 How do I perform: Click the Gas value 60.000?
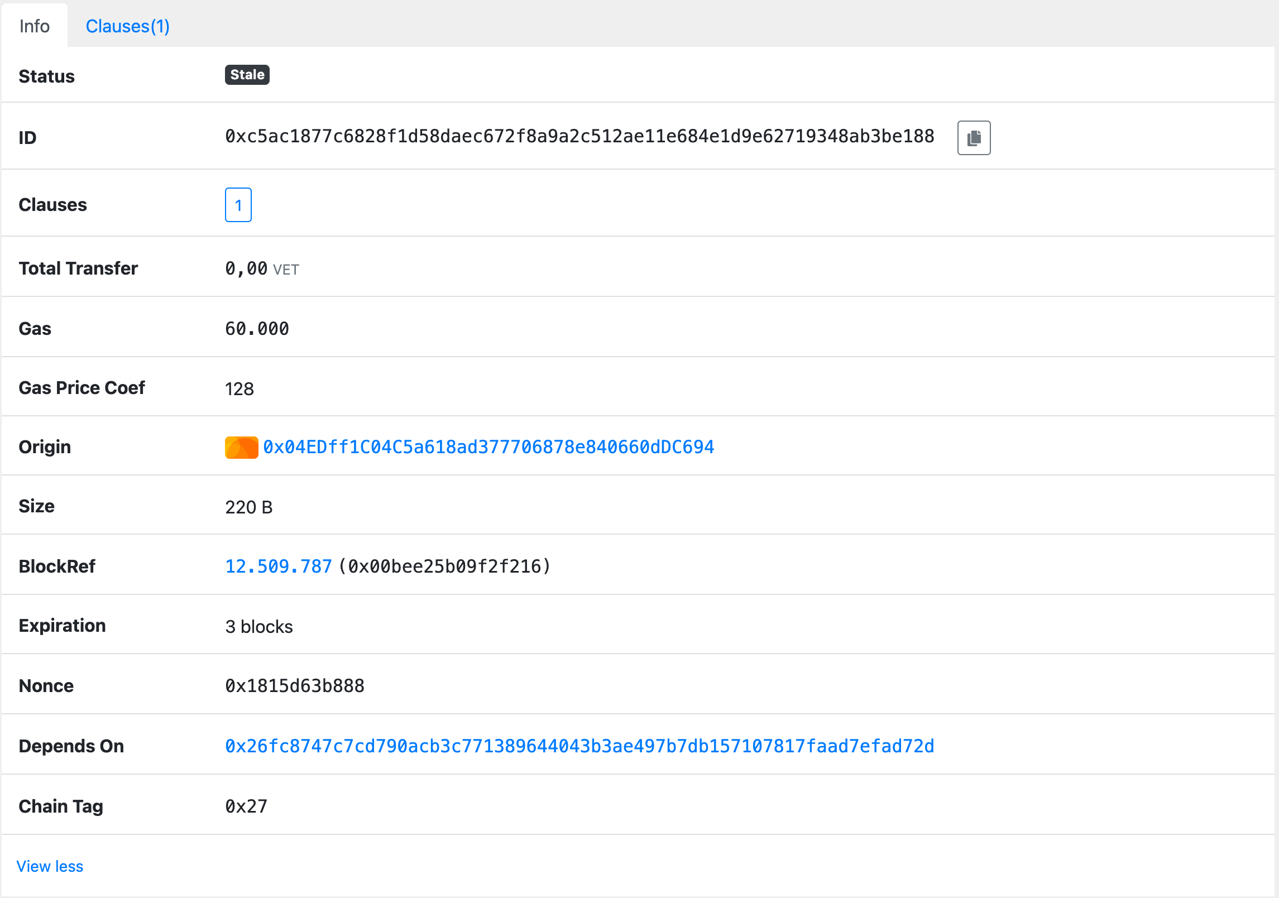click(257, 329)
